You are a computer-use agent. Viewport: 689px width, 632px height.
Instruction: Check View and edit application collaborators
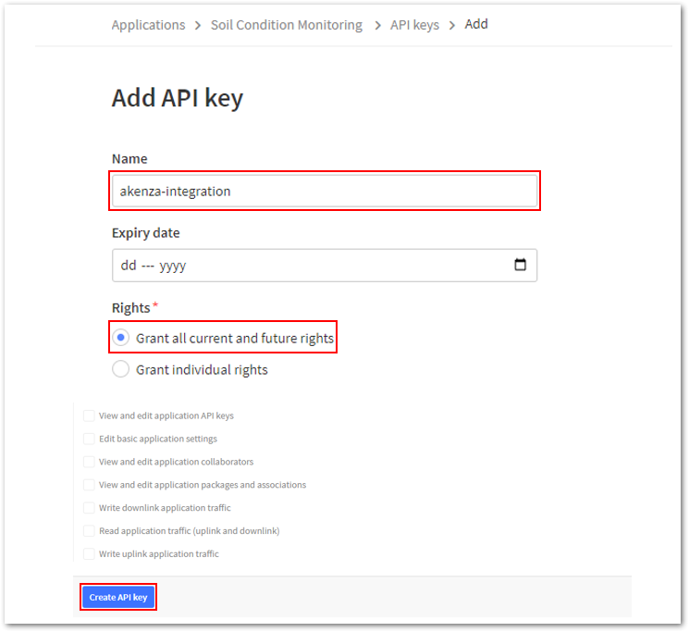pos(89,462)
